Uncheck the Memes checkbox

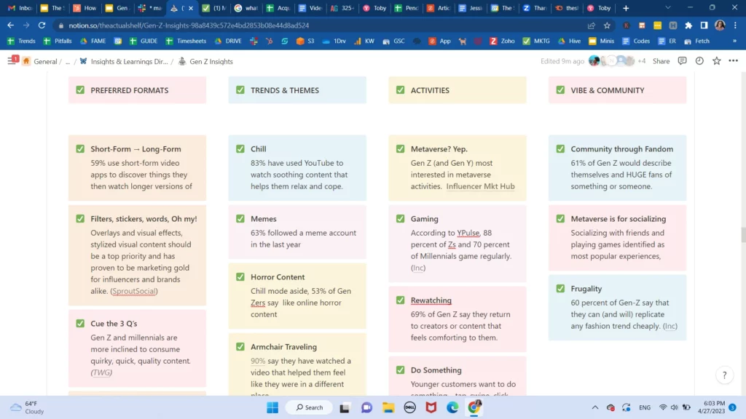(240, 219)
